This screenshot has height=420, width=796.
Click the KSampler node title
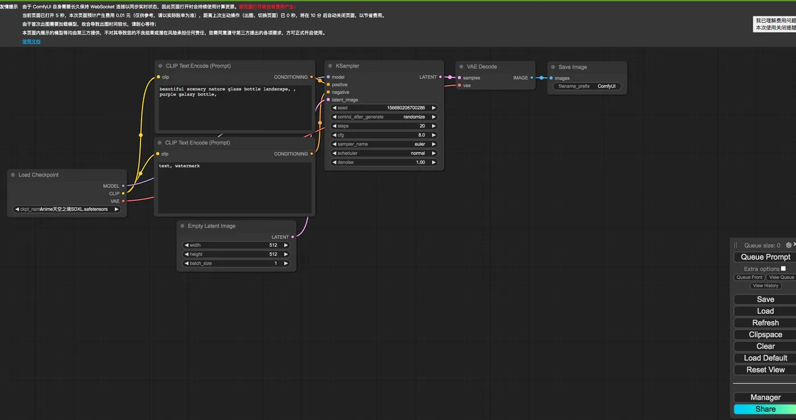click(x=347, y=66)
